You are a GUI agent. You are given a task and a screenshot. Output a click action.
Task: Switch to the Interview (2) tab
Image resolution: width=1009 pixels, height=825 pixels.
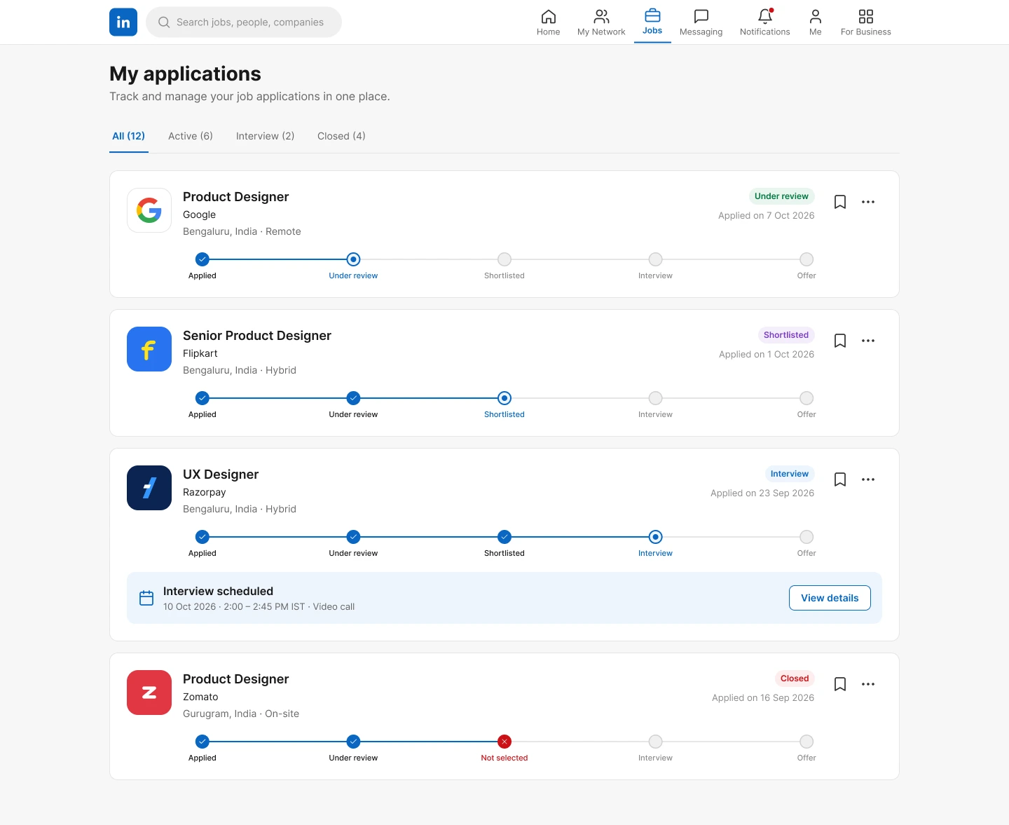(x=265, y=136)
